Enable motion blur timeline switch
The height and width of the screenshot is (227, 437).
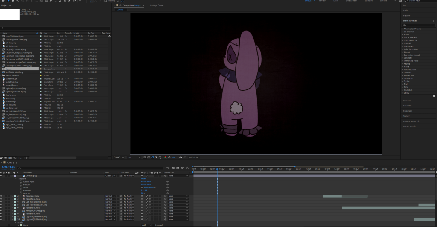pos(182,168)
